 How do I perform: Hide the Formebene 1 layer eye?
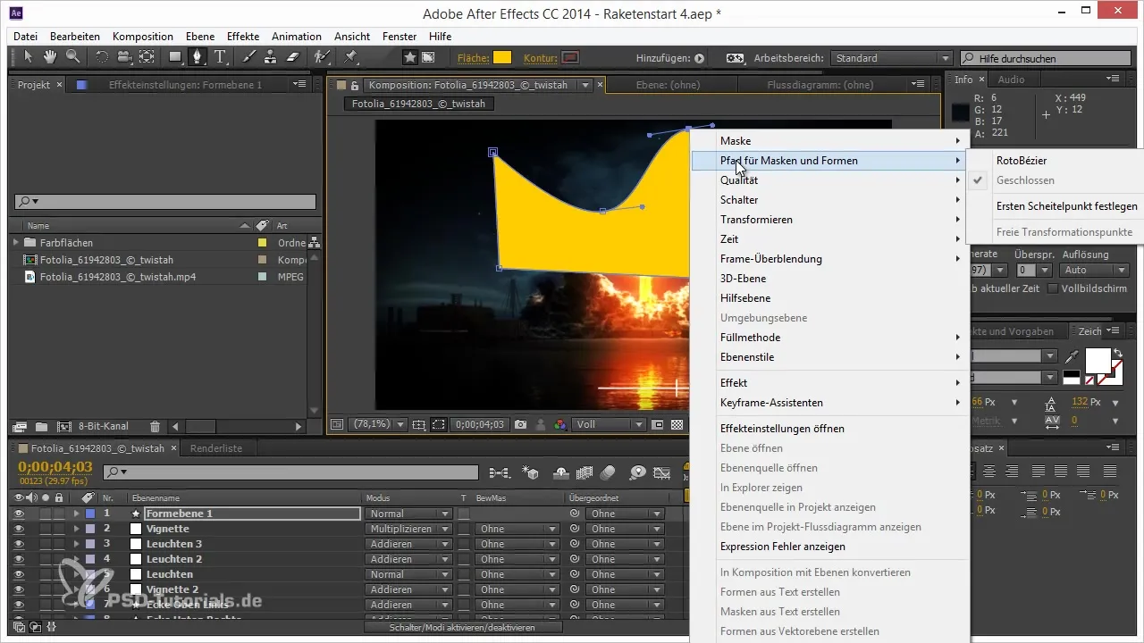coord(19,514)
